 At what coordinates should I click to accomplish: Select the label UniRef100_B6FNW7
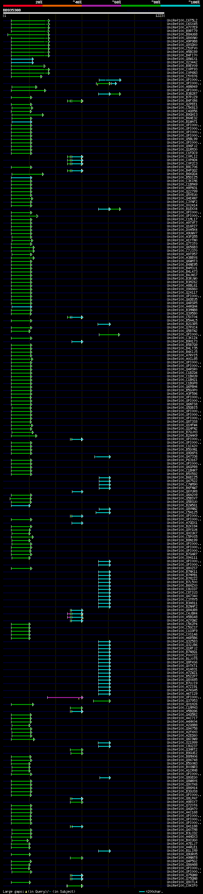click(x=182, y=488)
